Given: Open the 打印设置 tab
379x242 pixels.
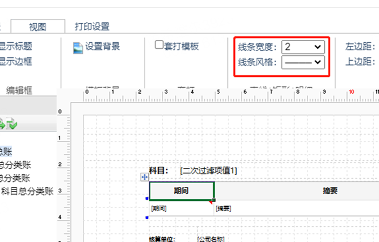Looking at the screenshot, I should click(x=92, y=27).
